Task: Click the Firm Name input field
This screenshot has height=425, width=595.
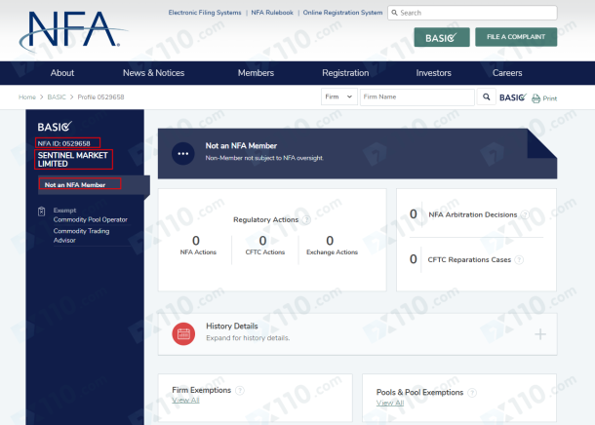Action: (417, 97)
